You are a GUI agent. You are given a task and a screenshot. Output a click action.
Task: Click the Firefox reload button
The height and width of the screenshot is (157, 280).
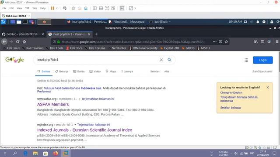[x=17, y=42]
